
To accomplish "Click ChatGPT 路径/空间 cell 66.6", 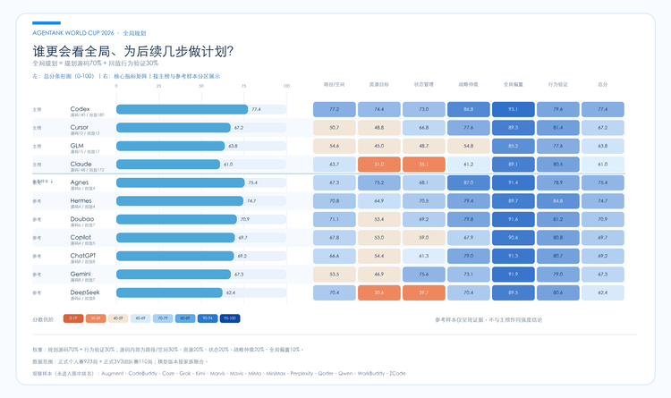I will (x=335, y=256).
